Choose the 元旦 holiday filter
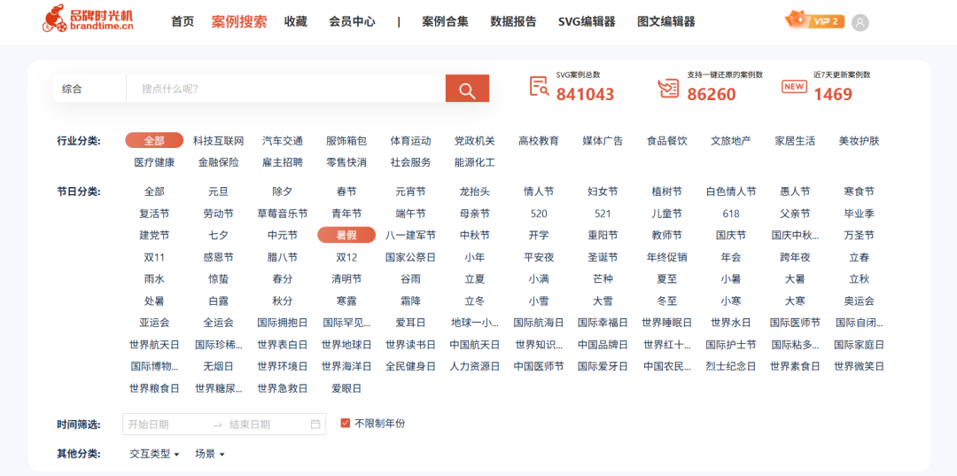Viewport: 957px width, 476px height. click(219, 191)
